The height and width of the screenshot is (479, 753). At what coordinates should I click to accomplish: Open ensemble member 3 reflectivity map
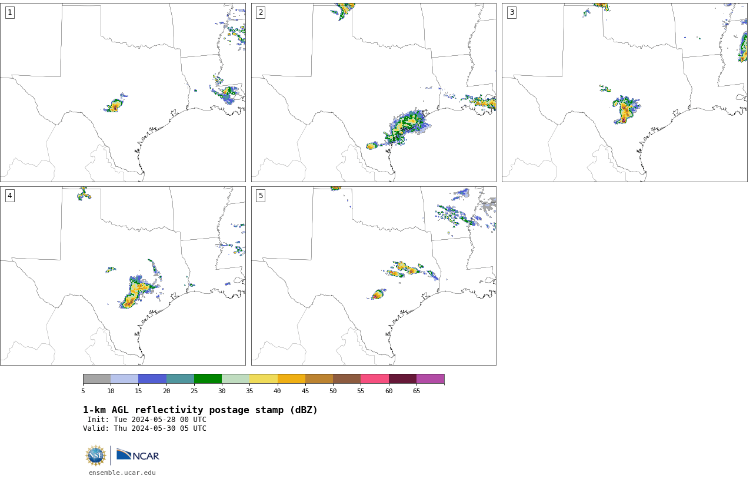click(625, 92)
